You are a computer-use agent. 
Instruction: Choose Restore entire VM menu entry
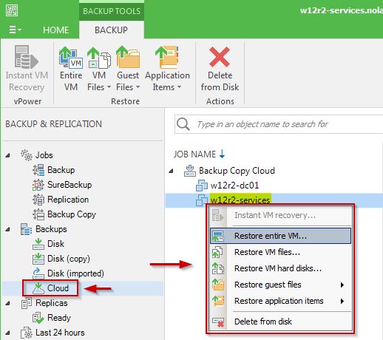280,236
